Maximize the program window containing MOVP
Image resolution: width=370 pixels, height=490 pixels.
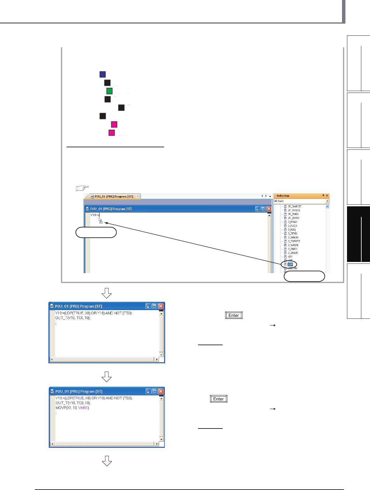tap(155, 391)
